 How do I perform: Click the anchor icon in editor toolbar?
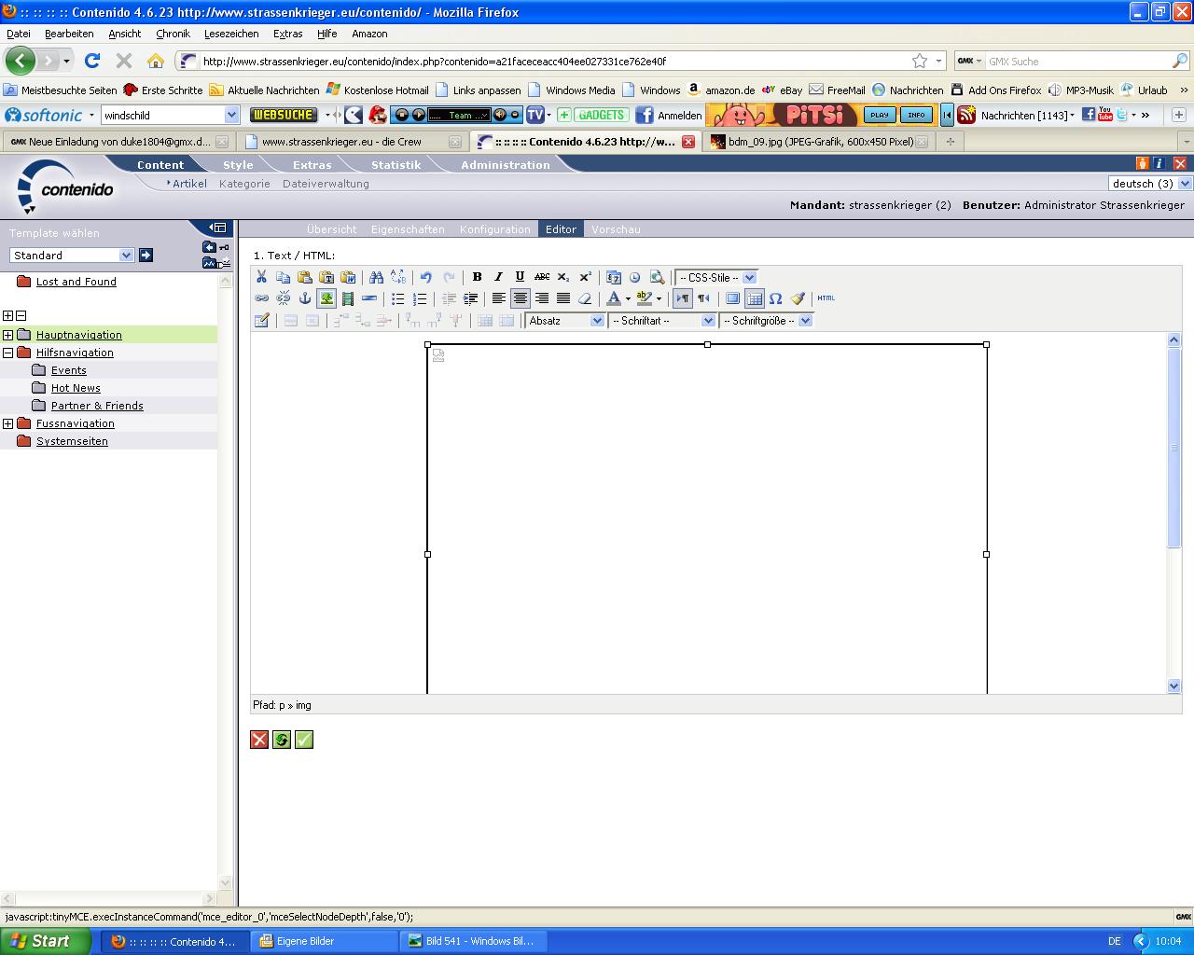(304, 298)
